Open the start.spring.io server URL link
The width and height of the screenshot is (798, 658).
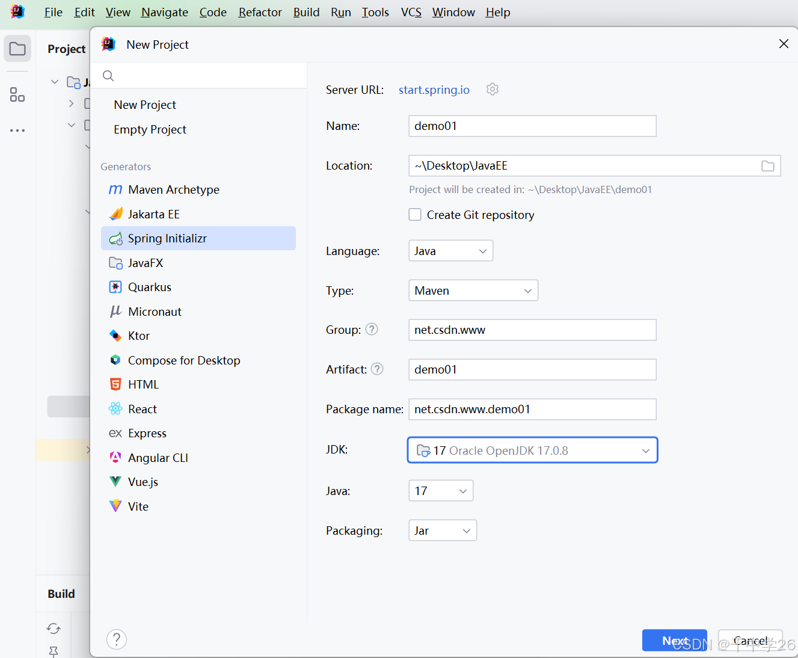tap(434, 90)
